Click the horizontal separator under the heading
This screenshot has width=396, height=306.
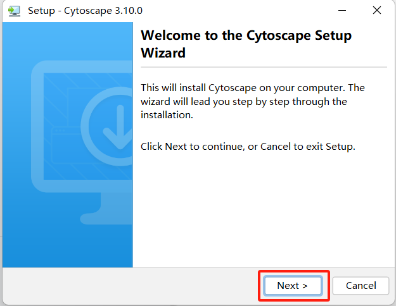tap(263, 66)
